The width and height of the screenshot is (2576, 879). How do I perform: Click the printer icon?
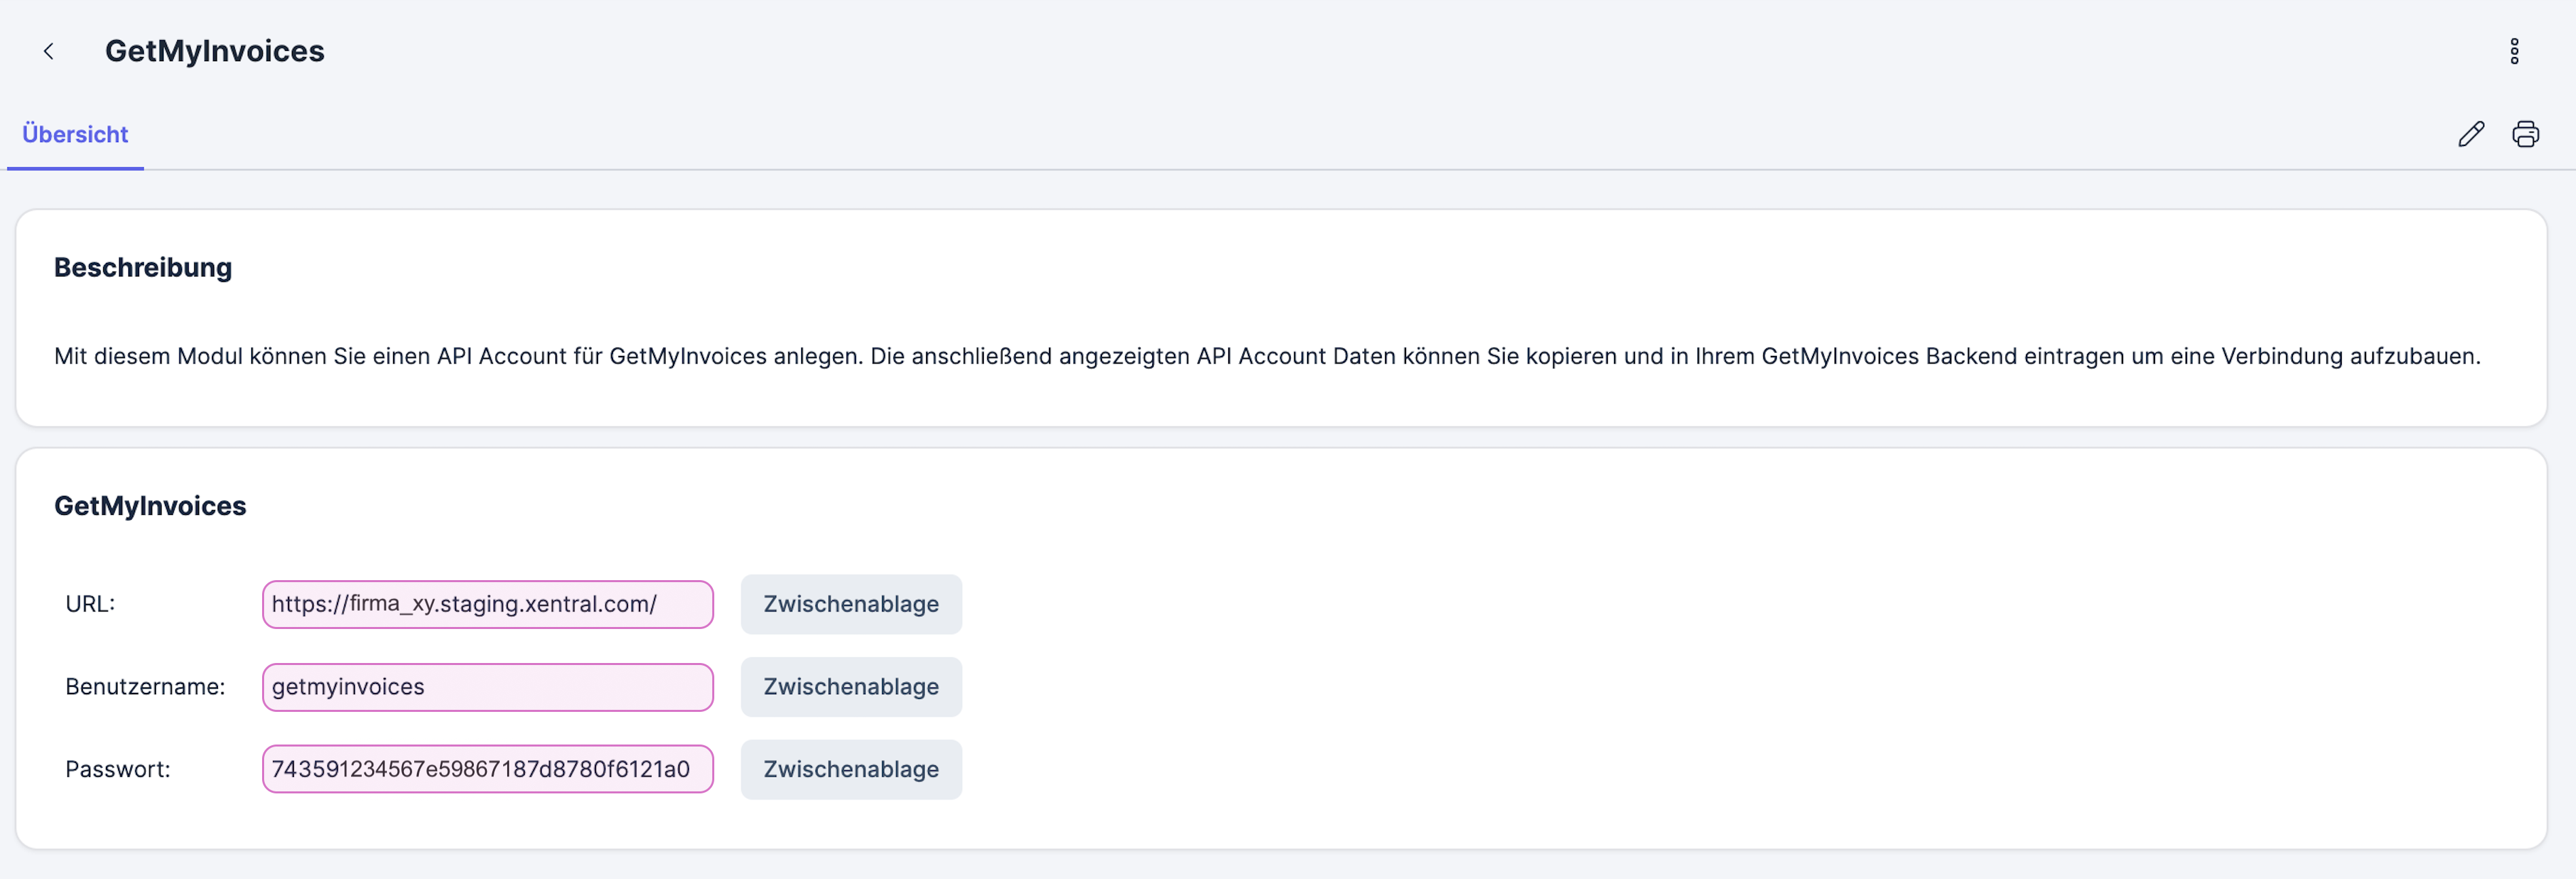tap(2525, 134)
